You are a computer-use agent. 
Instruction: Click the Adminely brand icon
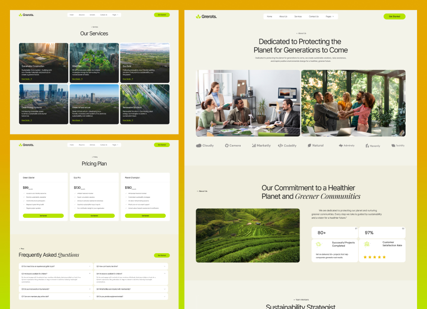pos(341,145)
